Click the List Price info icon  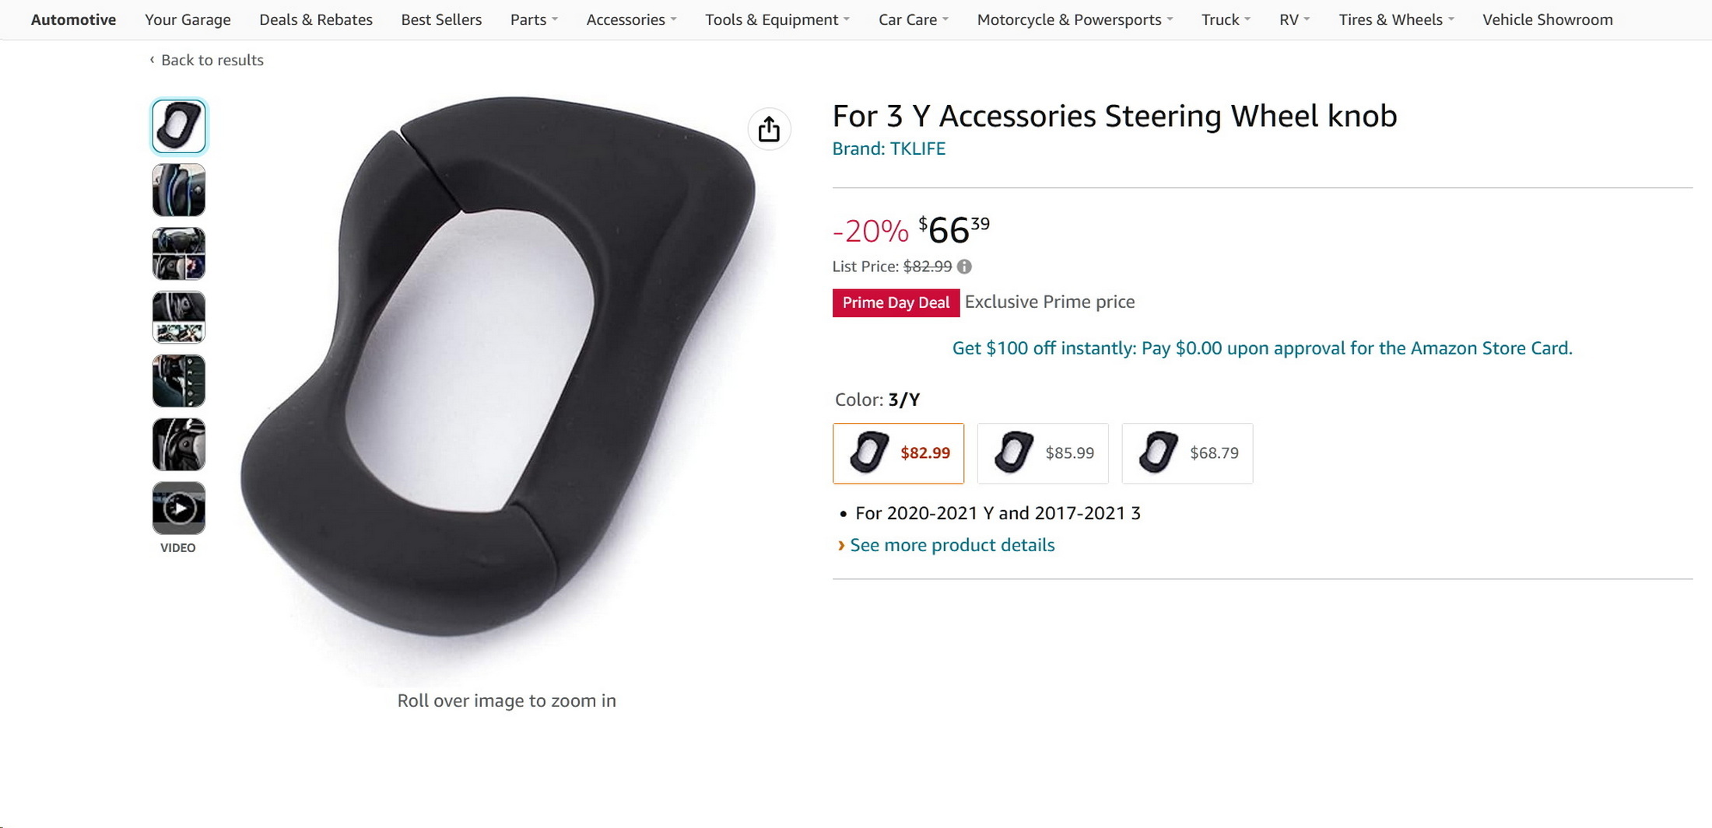[964, 267]
